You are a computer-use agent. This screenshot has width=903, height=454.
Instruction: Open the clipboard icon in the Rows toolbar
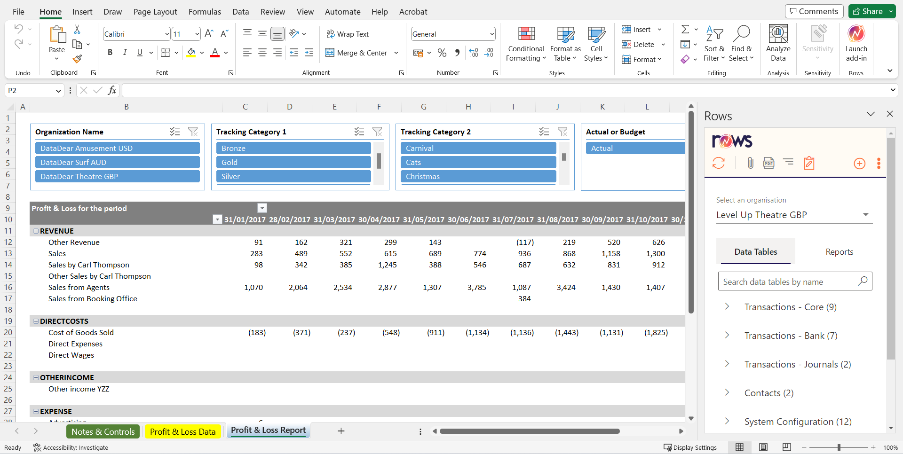point(809,163)
